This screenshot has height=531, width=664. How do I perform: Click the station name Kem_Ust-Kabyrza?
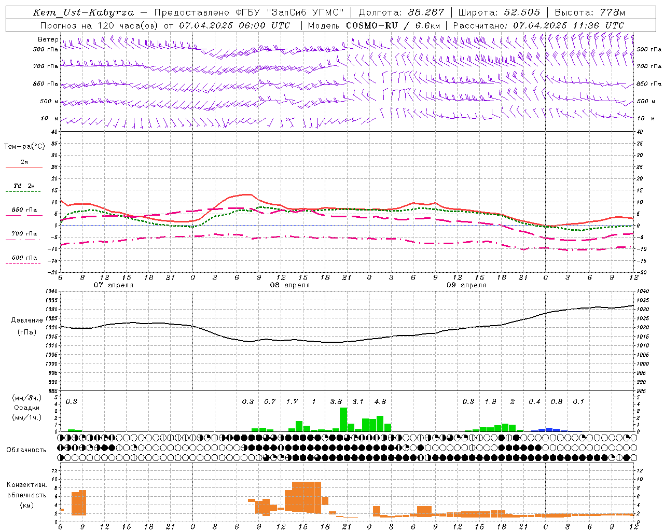(83, 12)
